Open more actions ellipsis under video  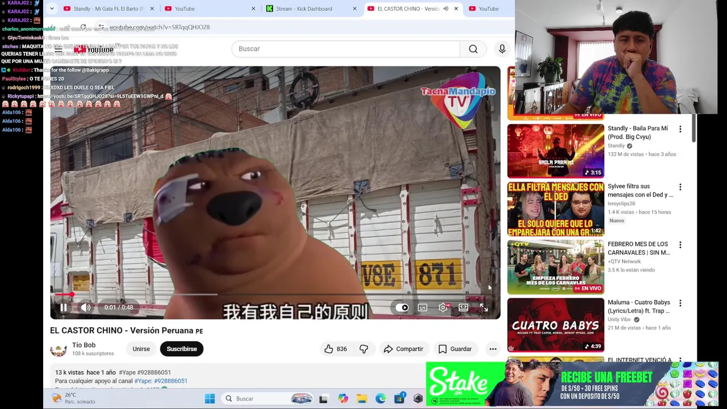point(493,349)
